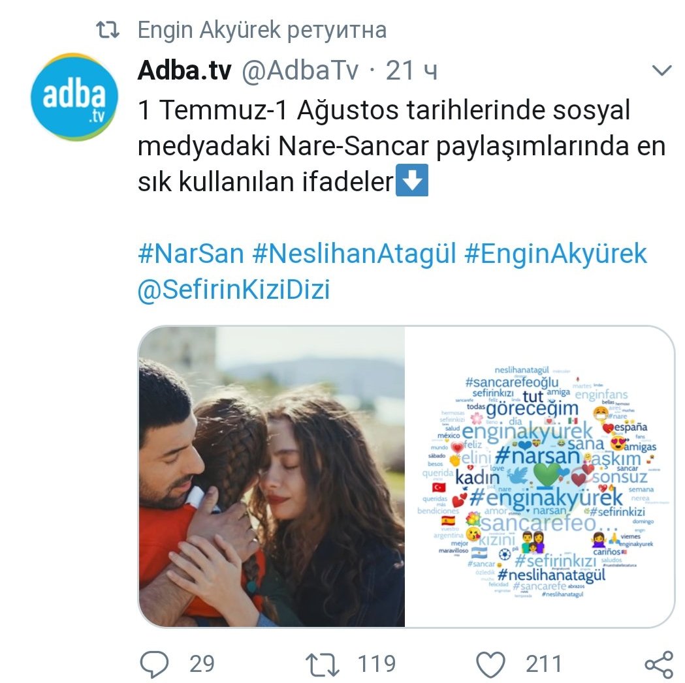Click the reply speech bubble icon
Viewport: 685px width, 683px height.
click(x=154, y=664)
